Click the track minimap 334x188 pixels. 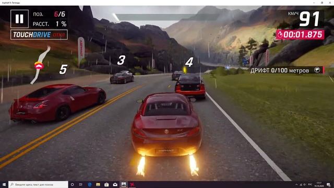(x=40, y=65)
